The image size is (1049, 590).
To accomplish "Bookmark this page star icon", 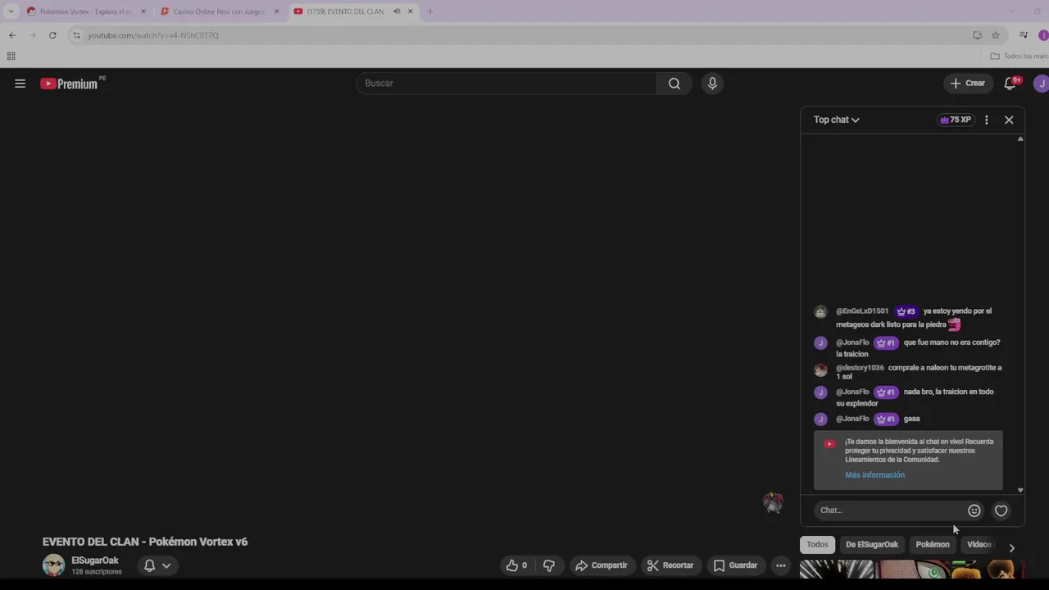I will click(996, 35).
